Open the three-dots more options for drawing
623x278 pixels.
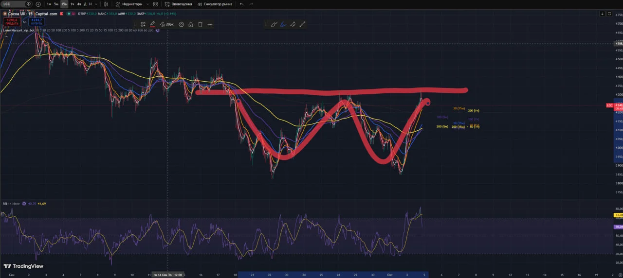(x=210, y=24)
